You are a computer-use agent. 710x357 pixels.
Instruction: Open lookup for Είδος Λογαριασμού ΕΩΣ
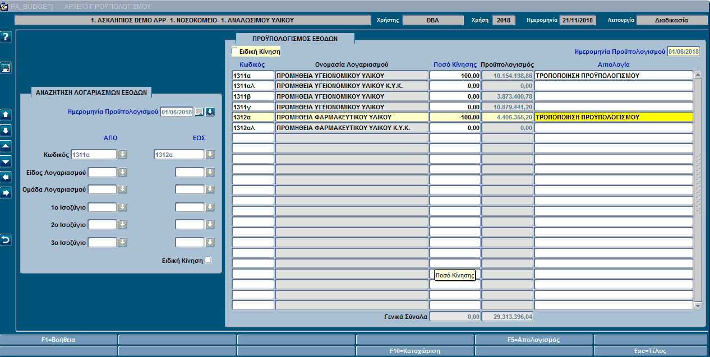[x=210, y=173]
